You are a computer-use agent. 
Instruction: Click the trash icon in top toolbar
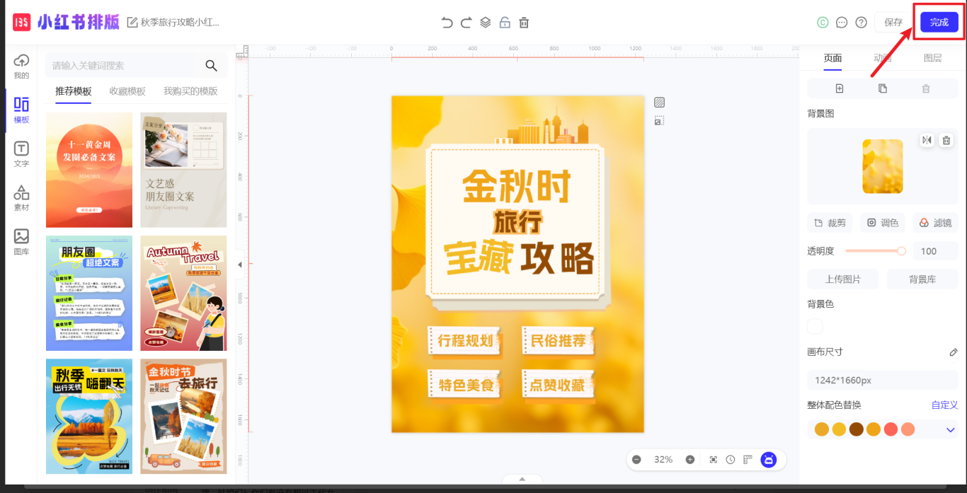click(x=524, y=23)
